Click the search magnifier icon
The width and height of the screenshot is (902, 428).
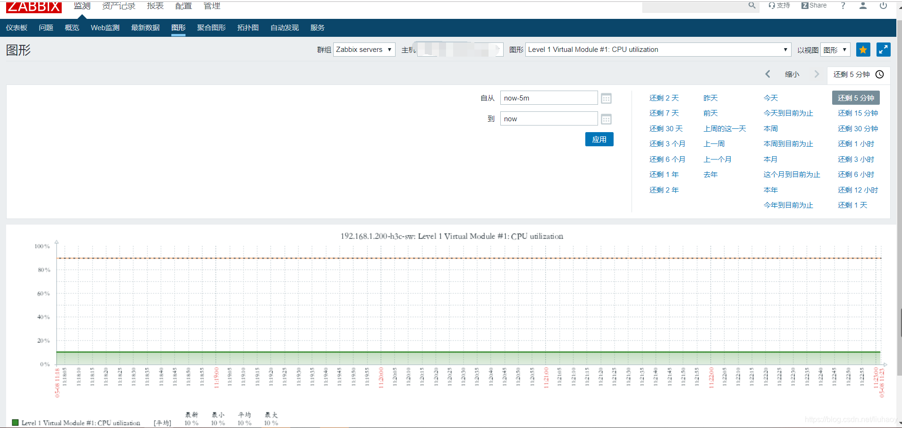tap(752, 5)
